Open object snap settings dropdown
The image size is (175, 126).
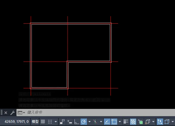pyautogui.click(x=120, y=122)
